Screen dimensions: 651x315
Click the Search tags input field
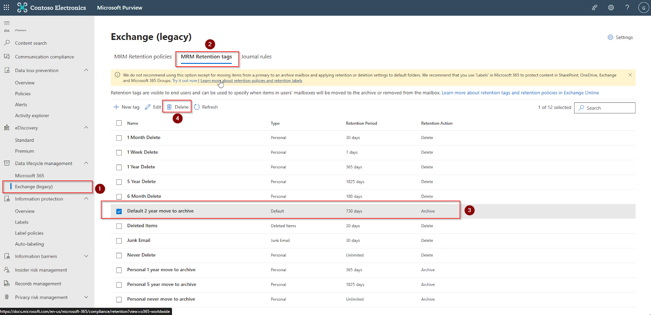click(605, 108)
